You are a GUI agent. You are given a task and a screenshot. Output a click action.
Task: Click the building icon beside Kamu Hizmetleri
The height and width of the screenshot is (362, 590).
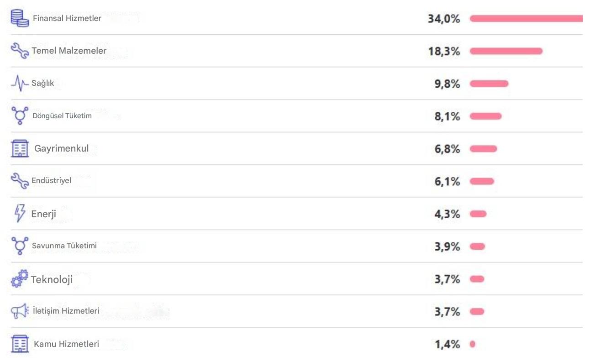(20, 344)
